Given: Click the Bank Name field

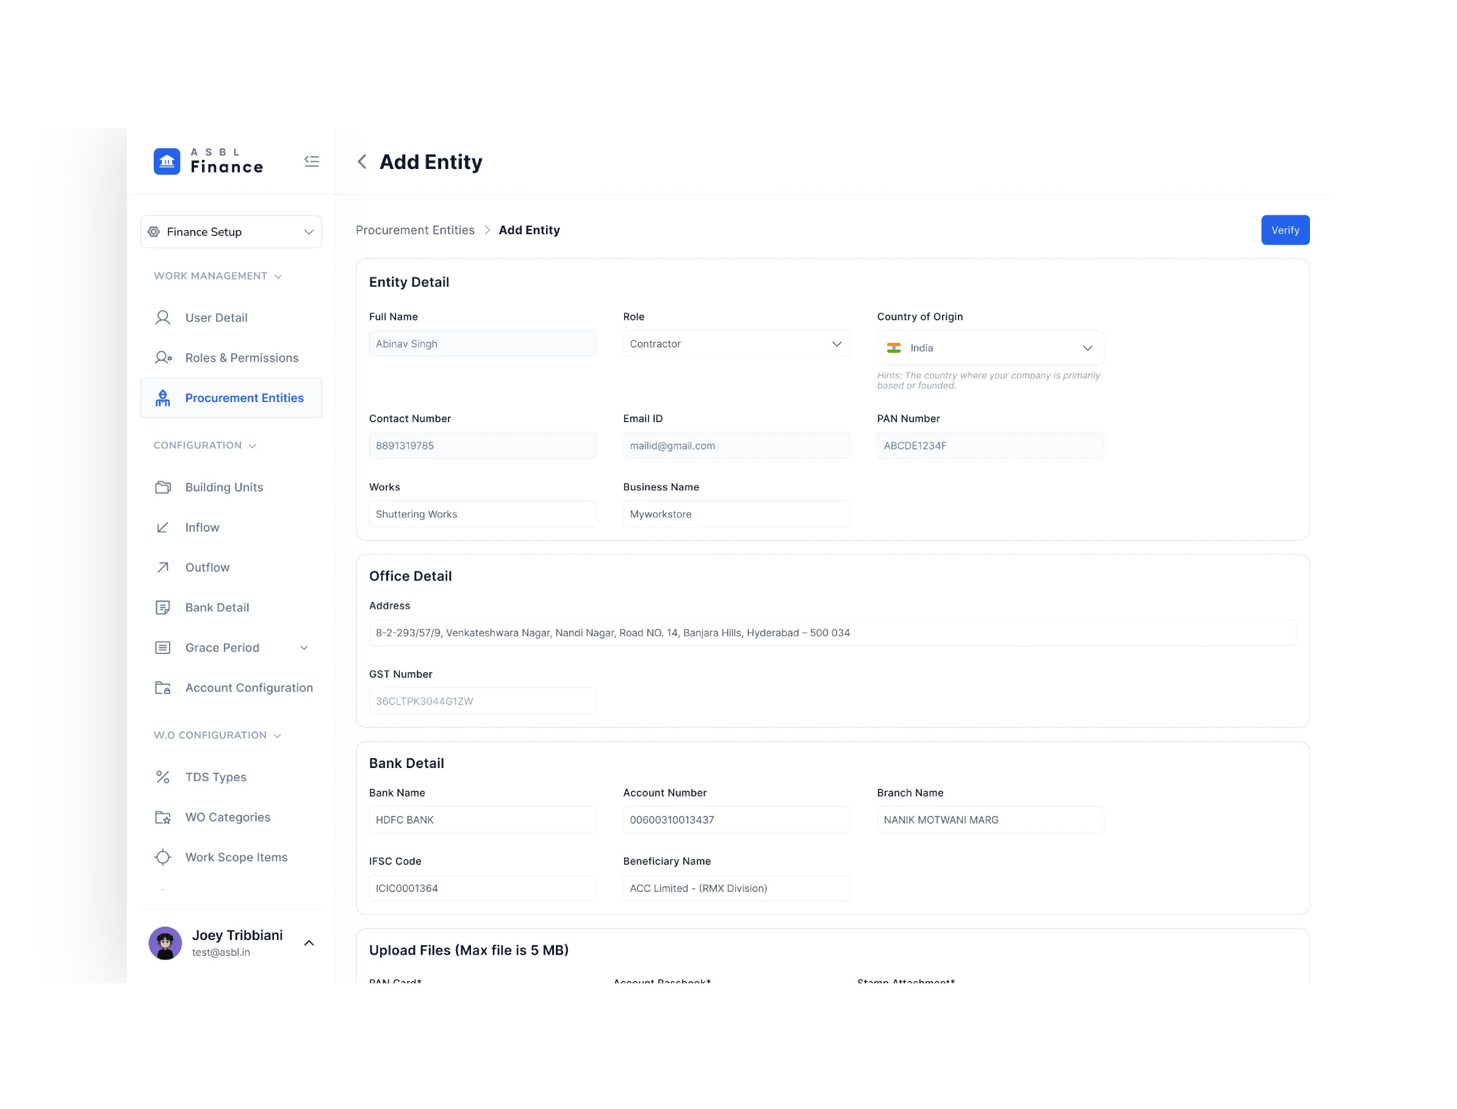Looking at the screenshot, I should click(x=482, y=820).
